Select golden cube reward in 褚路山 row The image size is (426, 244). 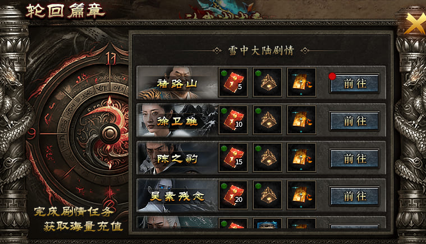(x=267, y=82)
